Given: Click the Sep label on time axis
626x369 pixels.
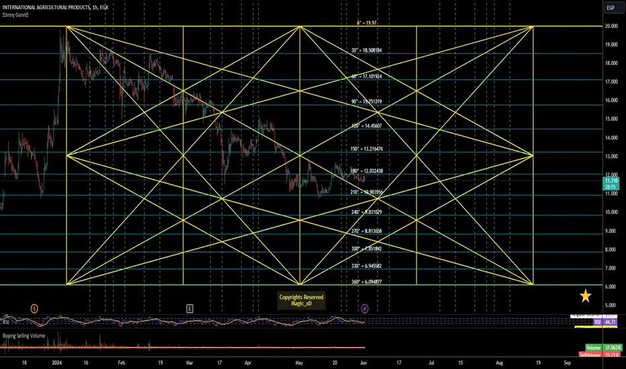Looking at the screenshot, I should (x=568, y=363).
